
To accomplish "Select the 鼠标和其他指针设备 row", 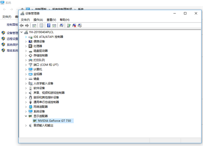I will tap(46, 97).
